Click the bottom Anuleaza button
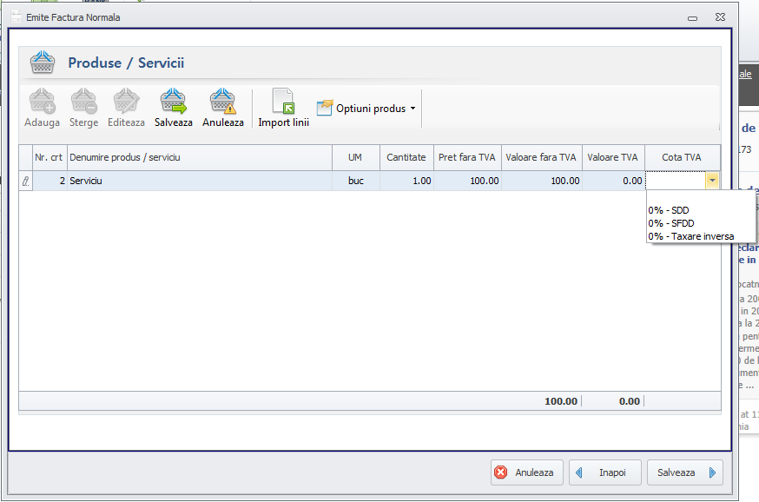Image resolution: width=759 pixels, height=502 pixels. 527,472
